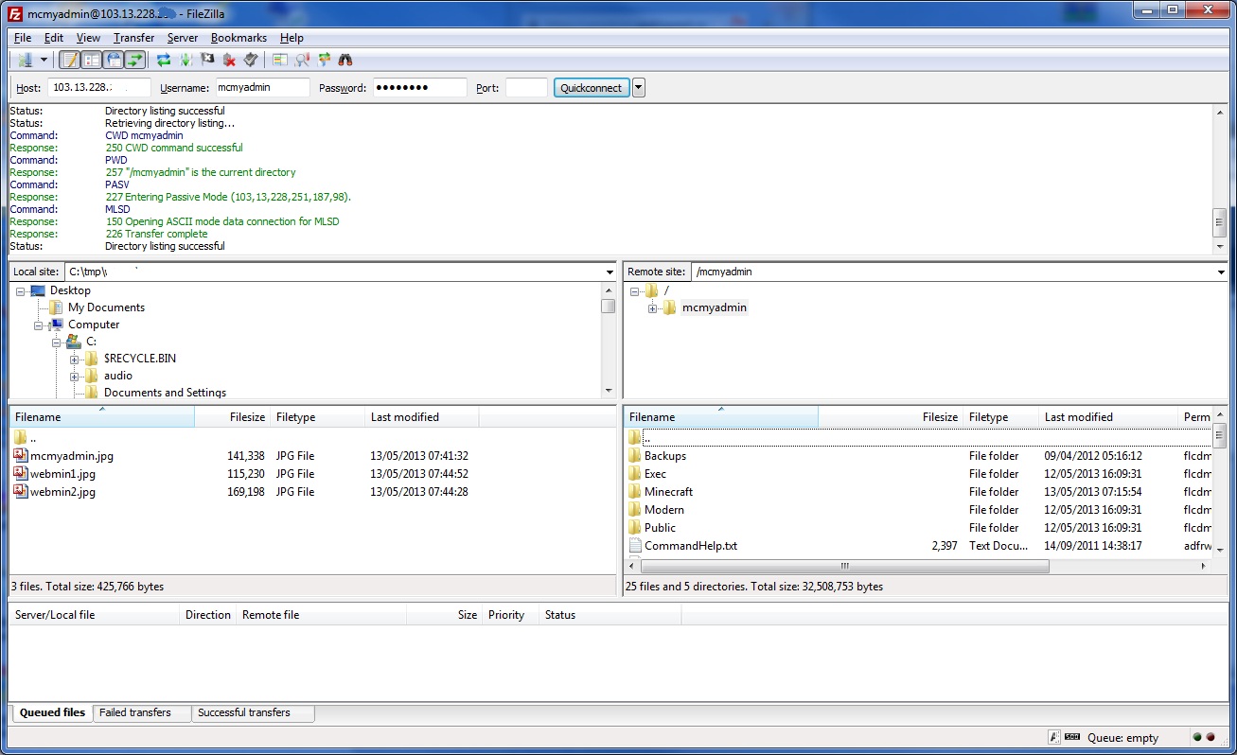Toggle directory comparison icon
The image size is (1237, 755).
[x=302, y=60]
